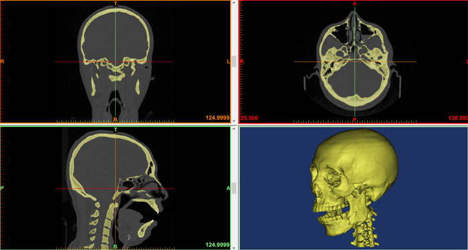Click the sagittal view scrollbar thumb

(234, 189)
